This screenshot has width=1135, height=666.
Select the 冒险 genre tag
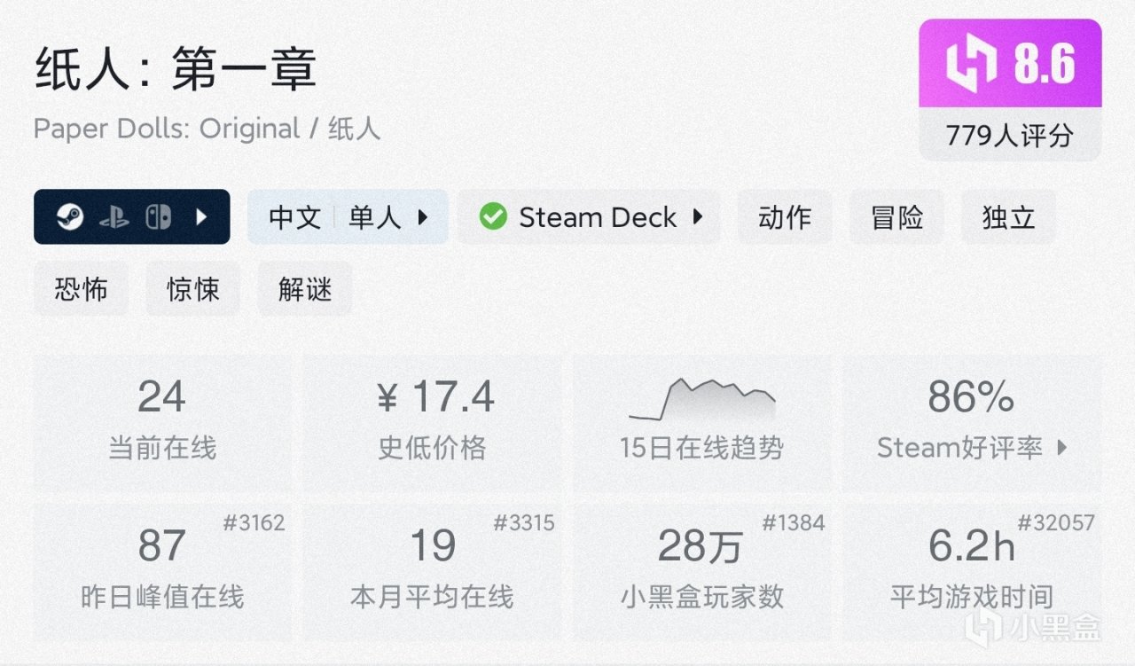tap(896, 217)
